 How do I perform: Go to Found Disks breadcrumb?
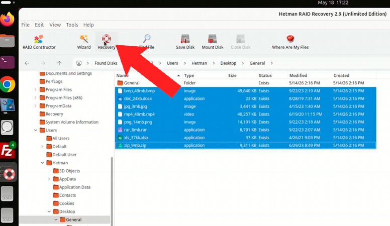pos(106,63)
